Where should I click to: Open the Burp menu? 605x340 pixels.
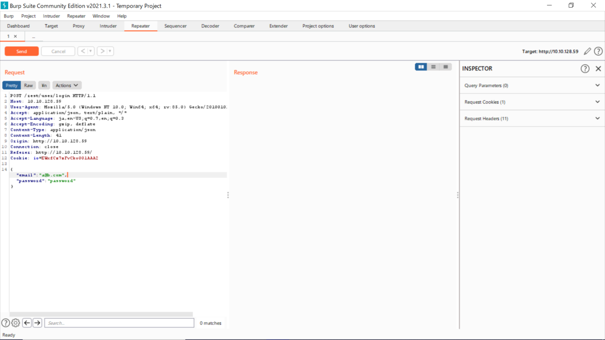click(x=9, y=16)
